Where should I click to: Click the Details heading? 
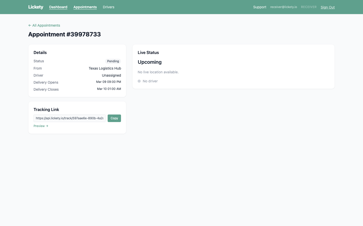40,52
